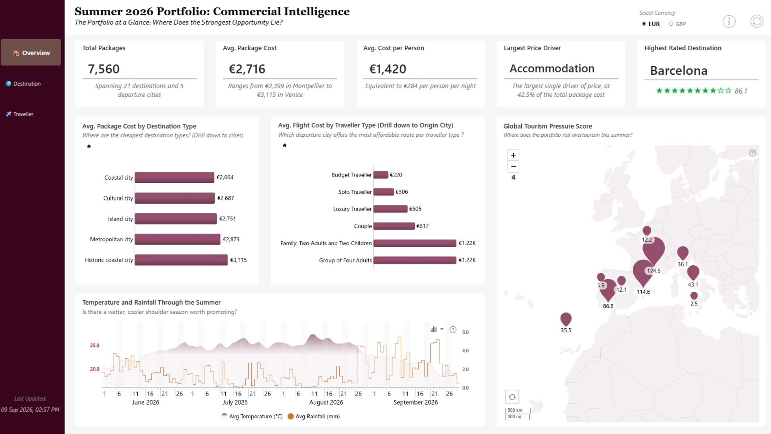The width and height of the screenshot is (771, 434).
Task: Click home icon above Destination Type chart
Action: coord(89,146)
